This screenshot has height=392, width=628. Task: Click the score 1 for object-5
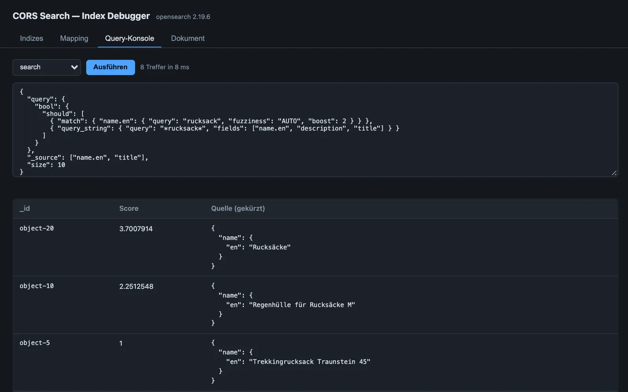pos(121,343)
